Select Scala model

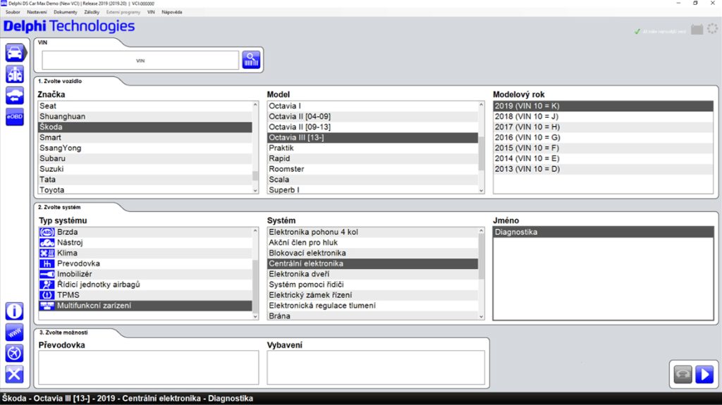[372, 180]
